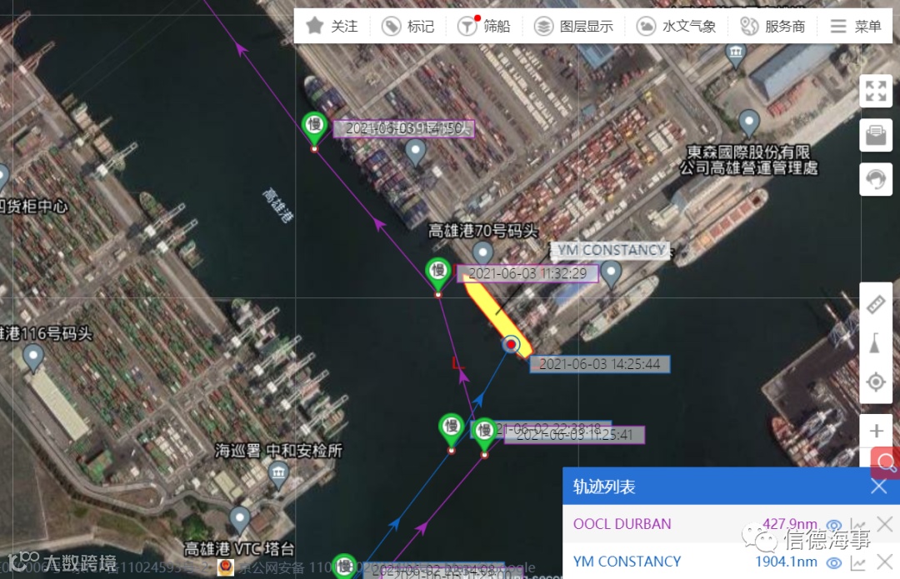Open the 图层显示 layer display menu
This screenshot has width=900, height=579.
572,27
